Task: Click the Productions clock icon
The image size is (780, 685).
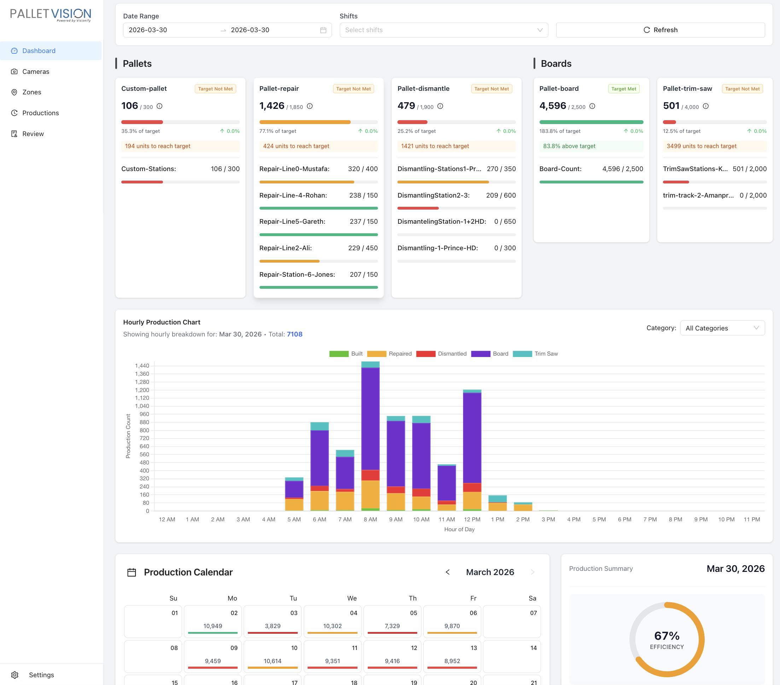Action: (x=14, y=113)
